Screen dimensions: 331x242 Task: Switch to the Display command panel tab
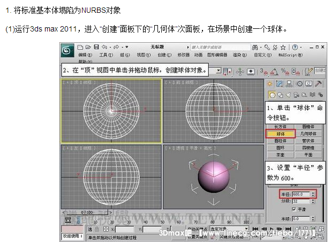pos(309,84)
